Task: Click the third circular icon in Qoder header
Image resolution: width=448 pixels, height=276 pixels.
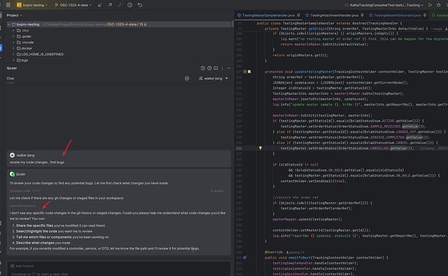Action: pos(216,68)
